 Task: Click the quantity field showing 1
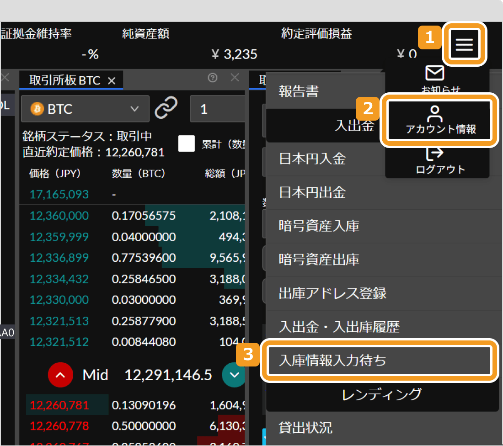tap(218, 109)
